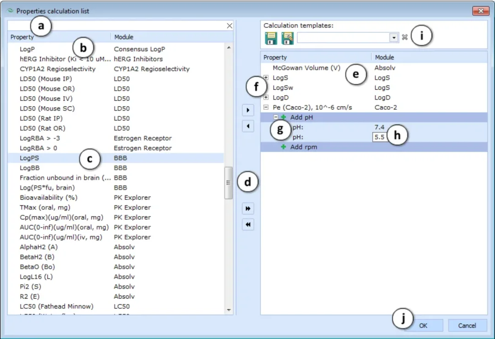Click the green plus next to Add rpm

pos(284,147)
